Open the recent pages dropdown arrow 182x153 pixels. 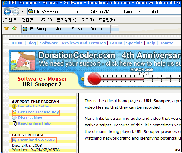[x=22, y=12]
